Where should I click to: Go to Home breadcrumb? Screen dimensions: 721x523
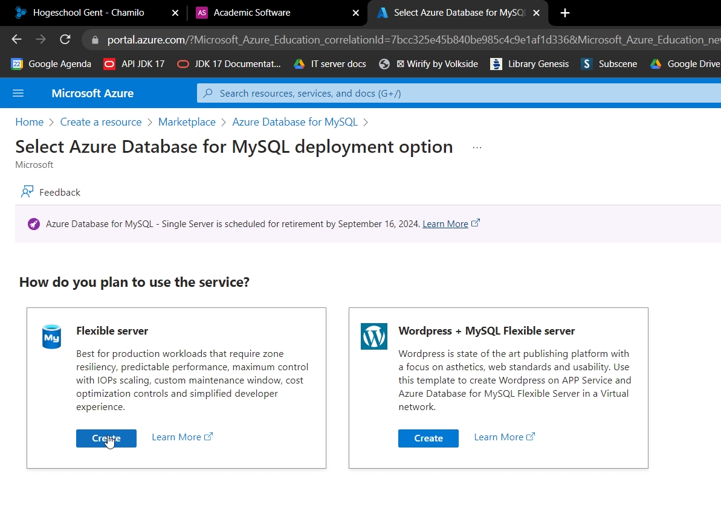point(30,122)
